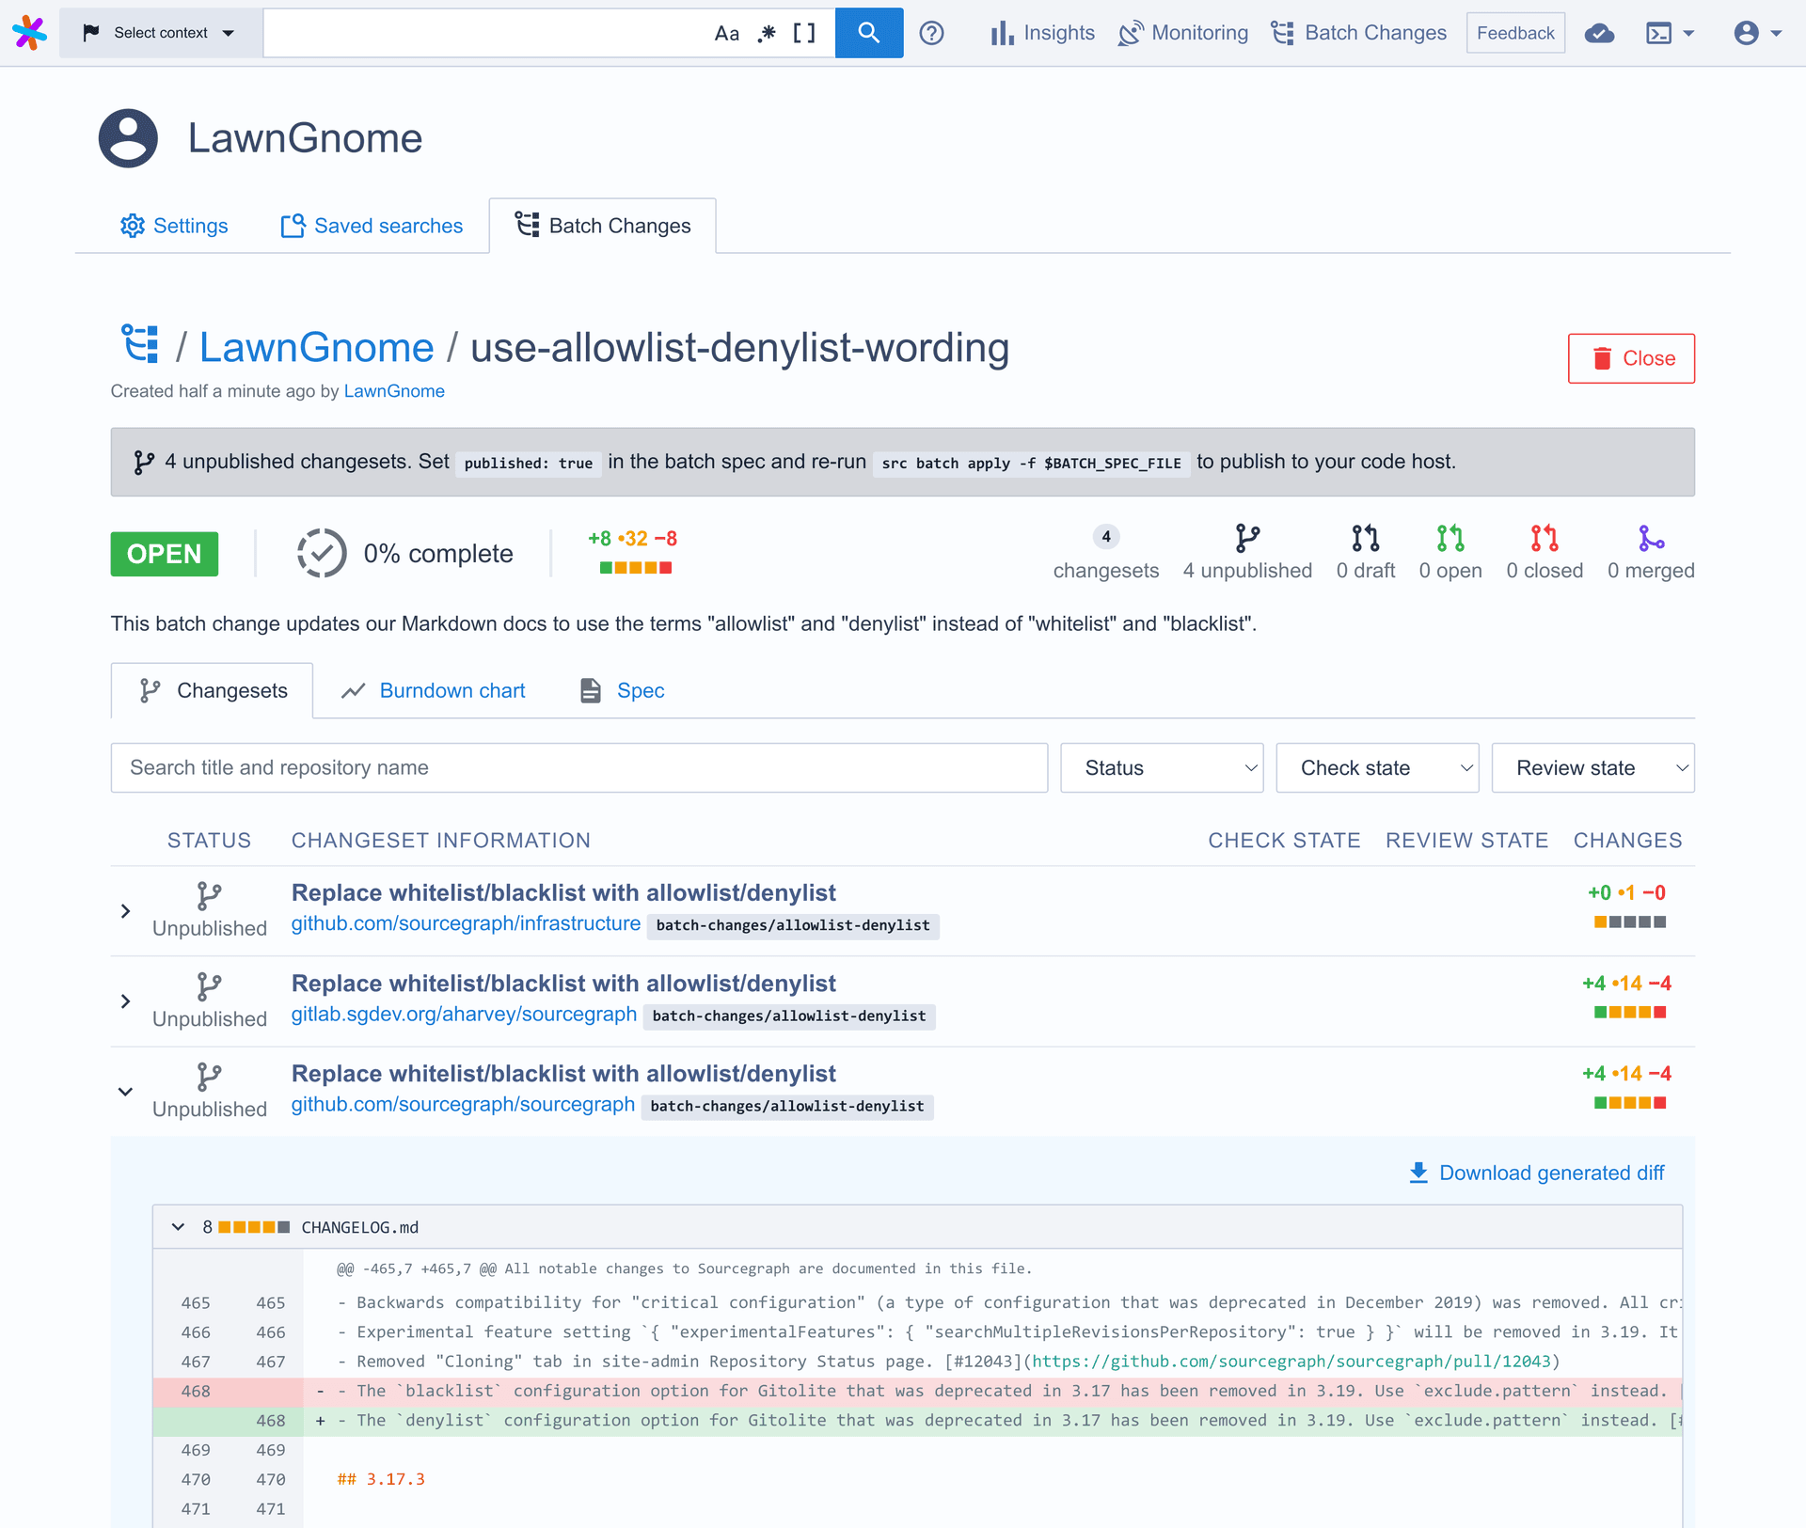Click the download arrow icon

[1418, 1173]
